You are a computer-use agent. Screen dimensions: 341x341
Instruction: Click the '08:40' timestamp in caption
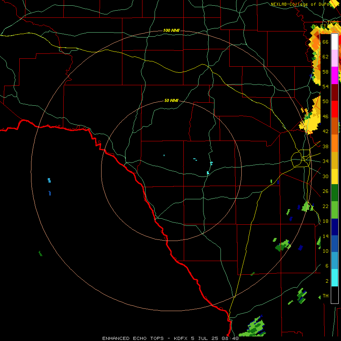pyautogui.click(x=230, y=338)
